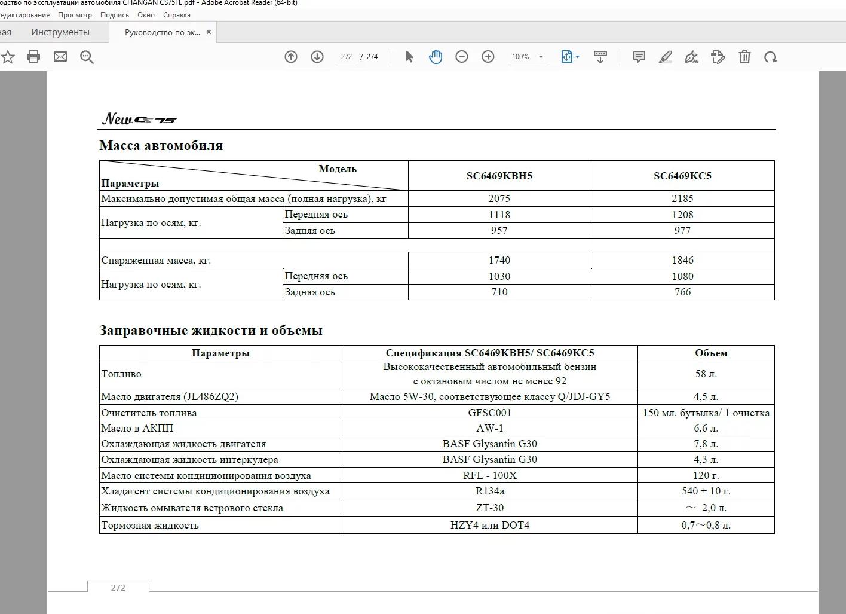Click the 540 ± 10 г. volume cell

tap(706, 491)
